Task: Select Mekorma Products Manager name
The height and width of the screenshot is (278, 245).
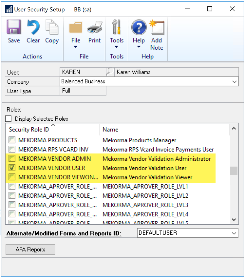Action: 139,140
